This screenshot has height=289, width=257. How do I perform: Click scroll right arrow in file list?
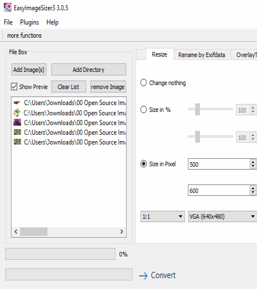click(122, 231)
